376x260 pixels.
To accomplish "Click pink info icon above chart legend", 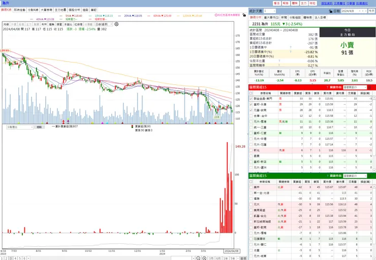I will coord(216,15).
